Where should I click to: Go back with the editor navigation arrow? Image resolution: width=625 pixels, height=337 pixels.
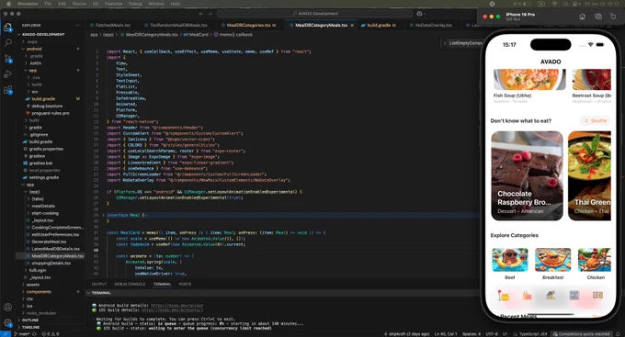(201, 14)
